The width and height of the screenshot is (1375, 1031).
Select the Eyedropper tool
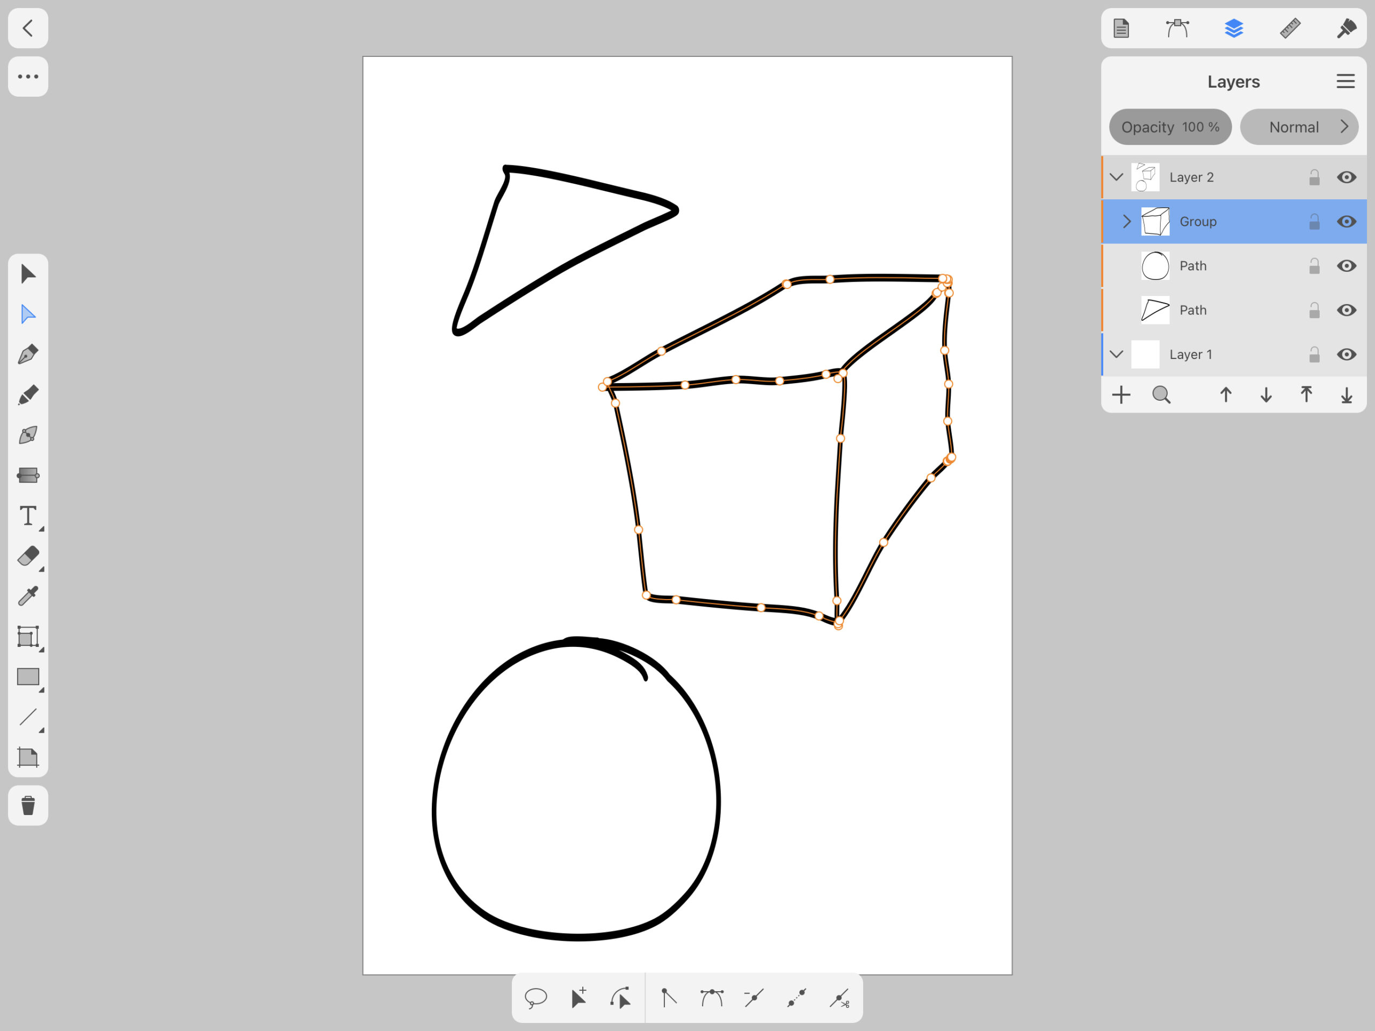point(28,596)
